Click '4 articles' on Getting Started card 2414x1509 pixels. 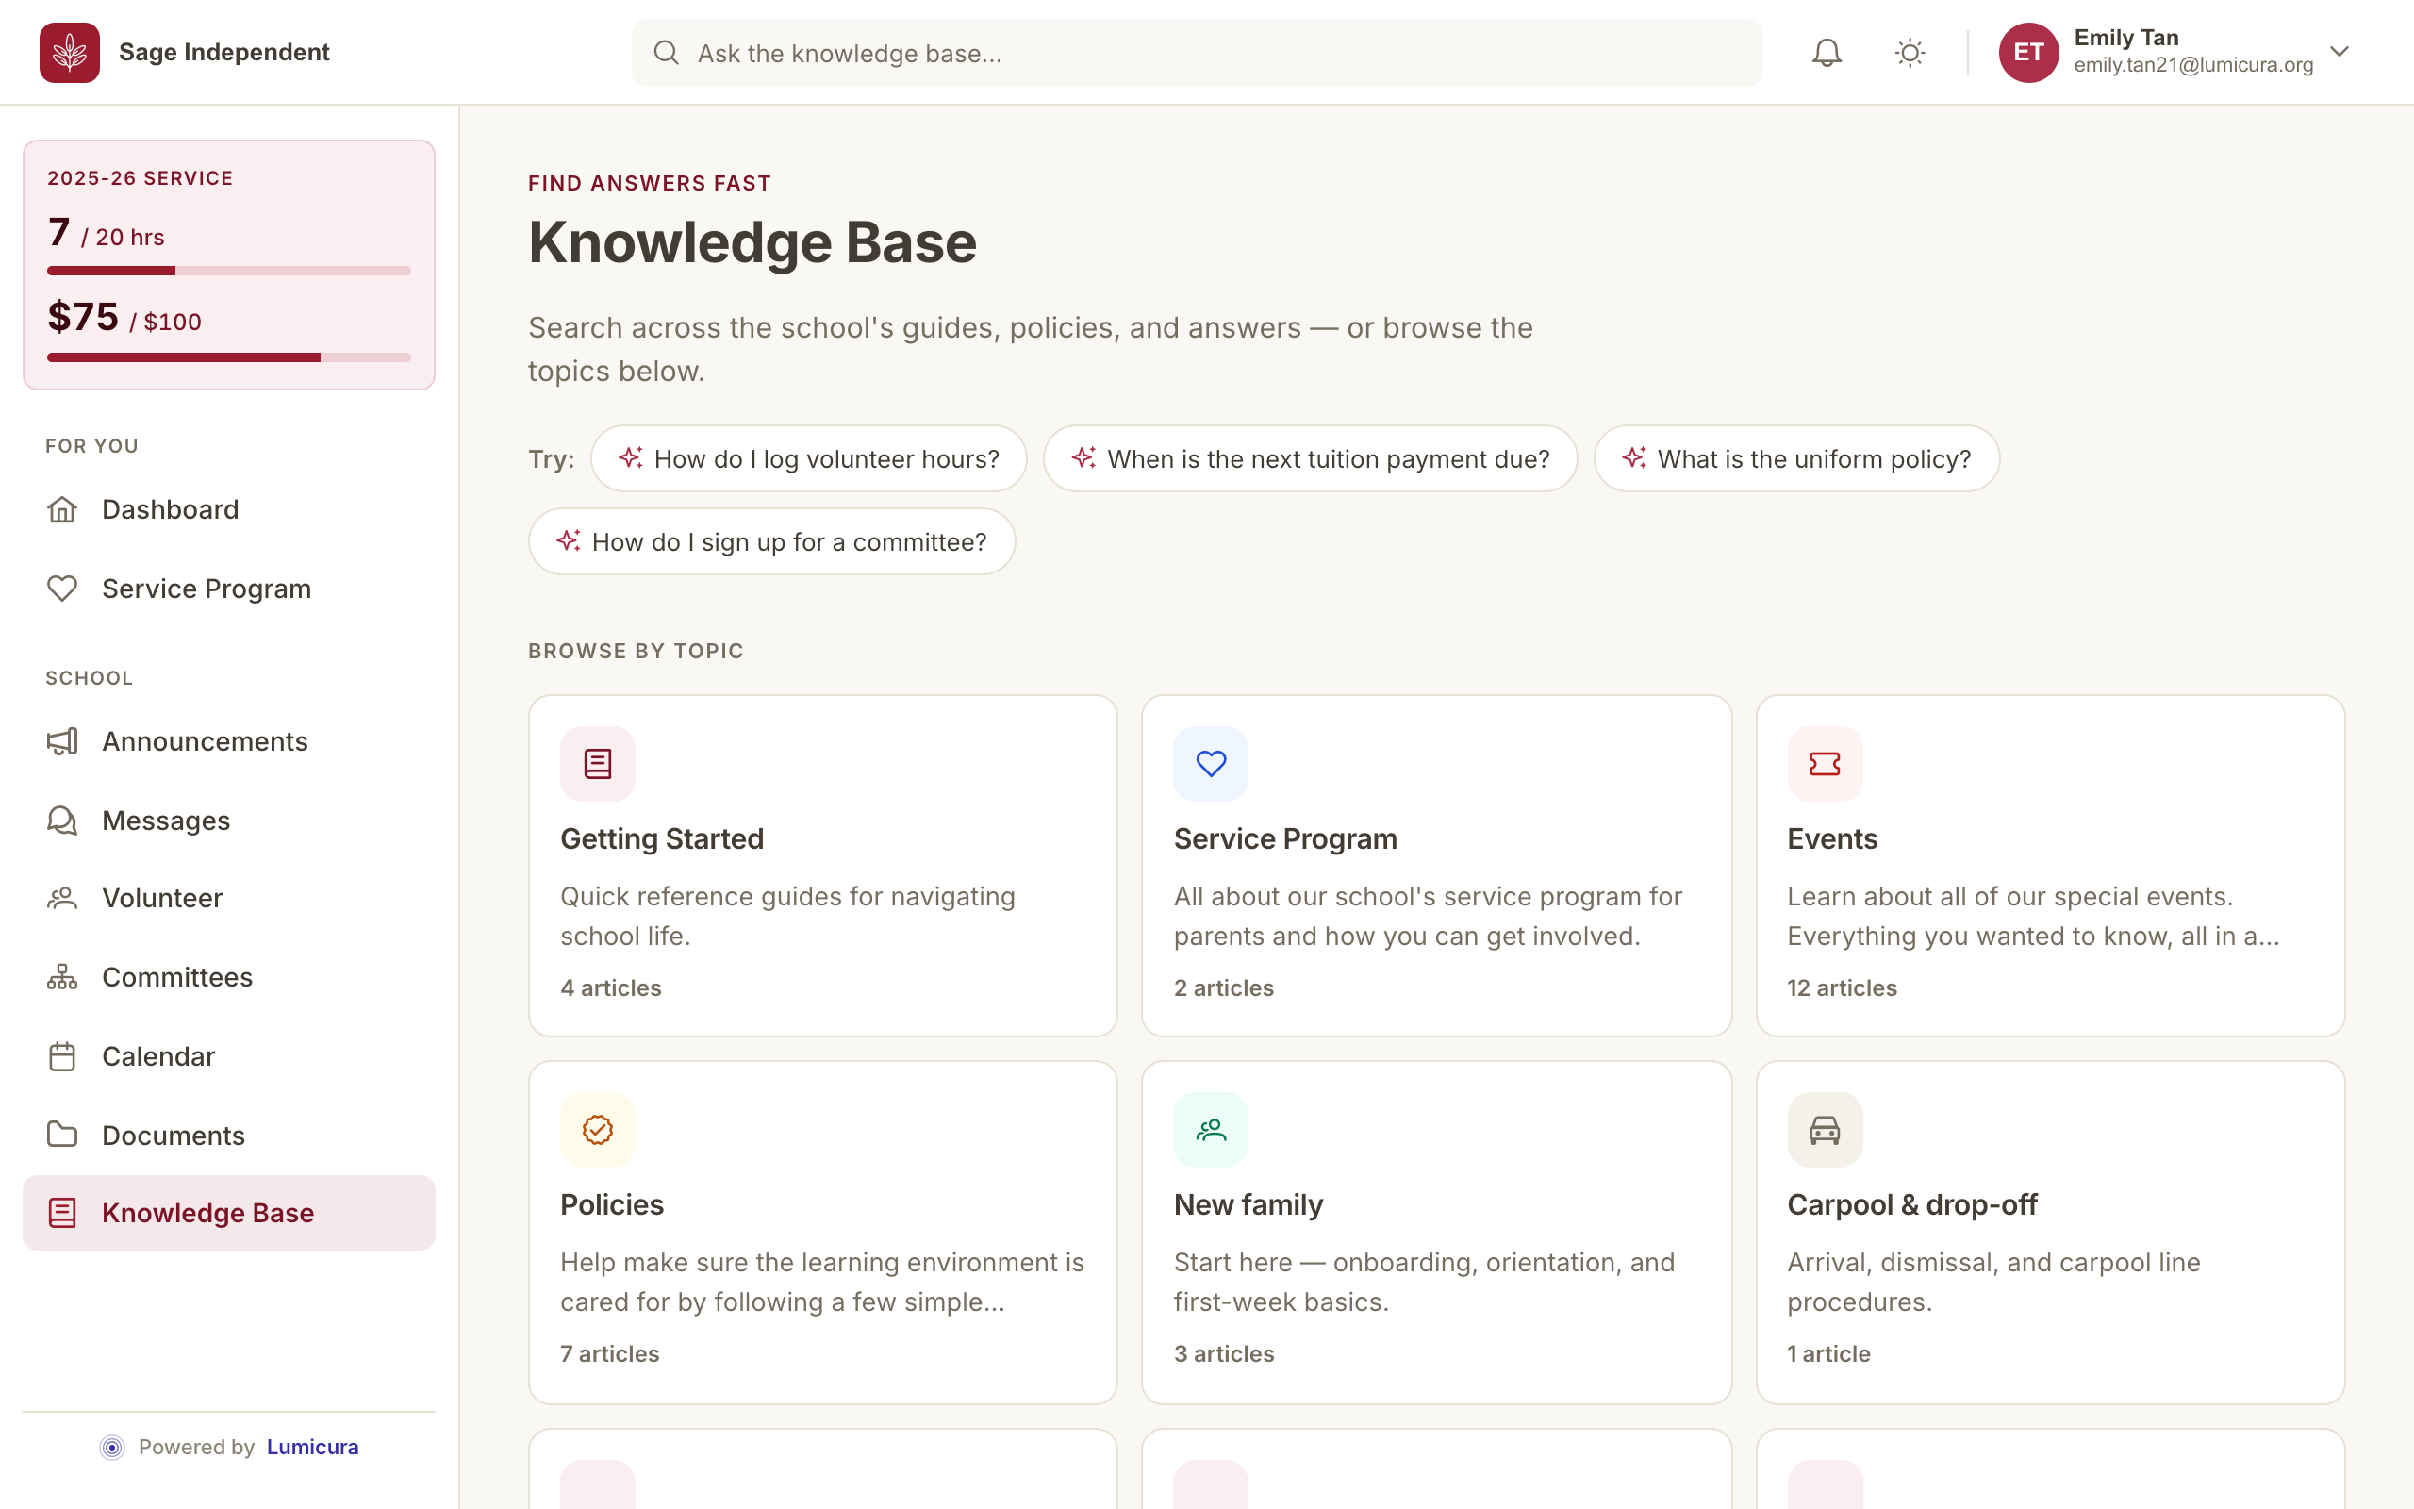tap(610, 988)
